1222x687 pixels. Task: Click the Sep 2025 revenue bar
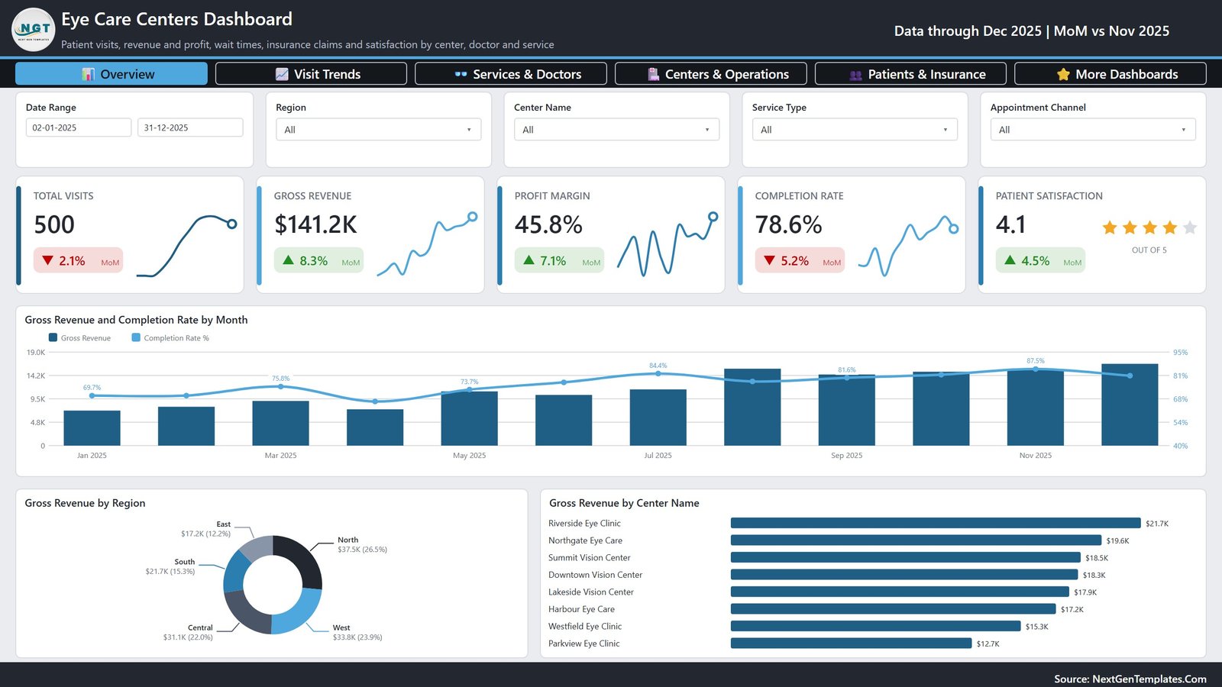coord(846,410)
